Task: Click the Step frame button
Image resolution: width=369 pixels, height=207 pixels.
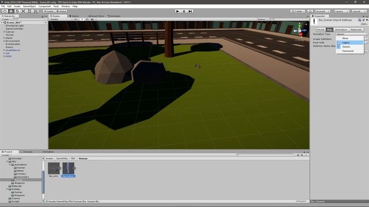Action: [x=190, y=11]
